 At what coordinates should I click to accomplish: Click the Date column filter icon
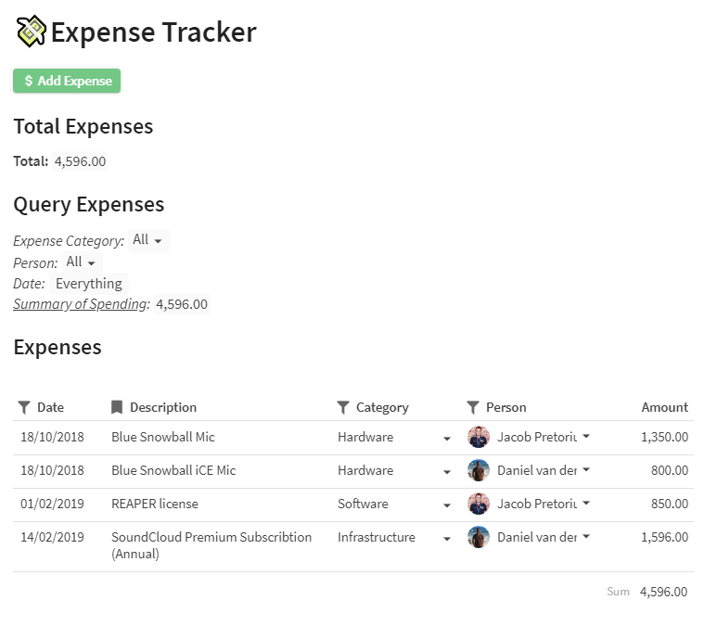pos(24,407)
